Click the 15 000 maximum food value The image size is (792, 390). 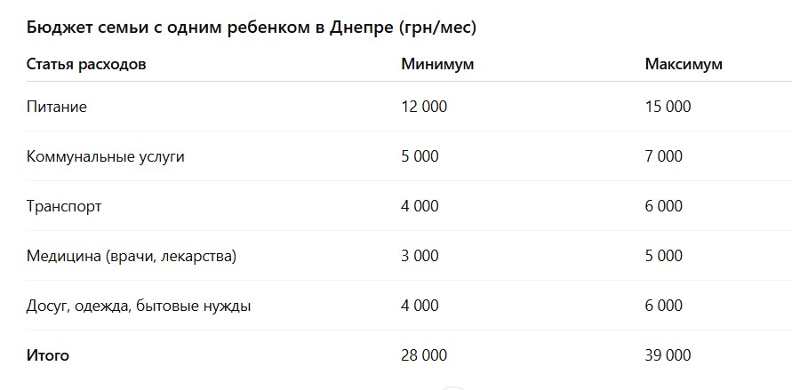(668, 107)
